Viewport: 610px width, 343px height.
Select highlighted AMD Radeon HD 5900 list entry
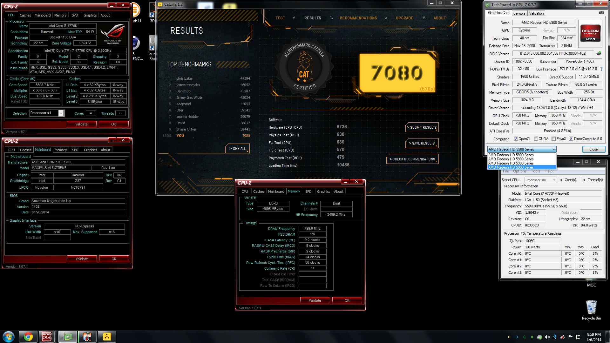522,167
